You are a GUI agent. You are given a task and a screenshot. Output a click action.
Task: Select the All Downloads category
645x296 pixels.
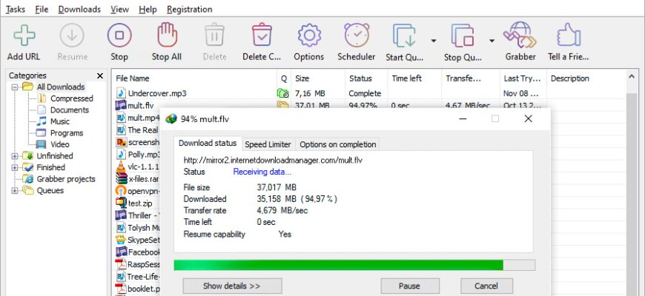coord(61,87)
